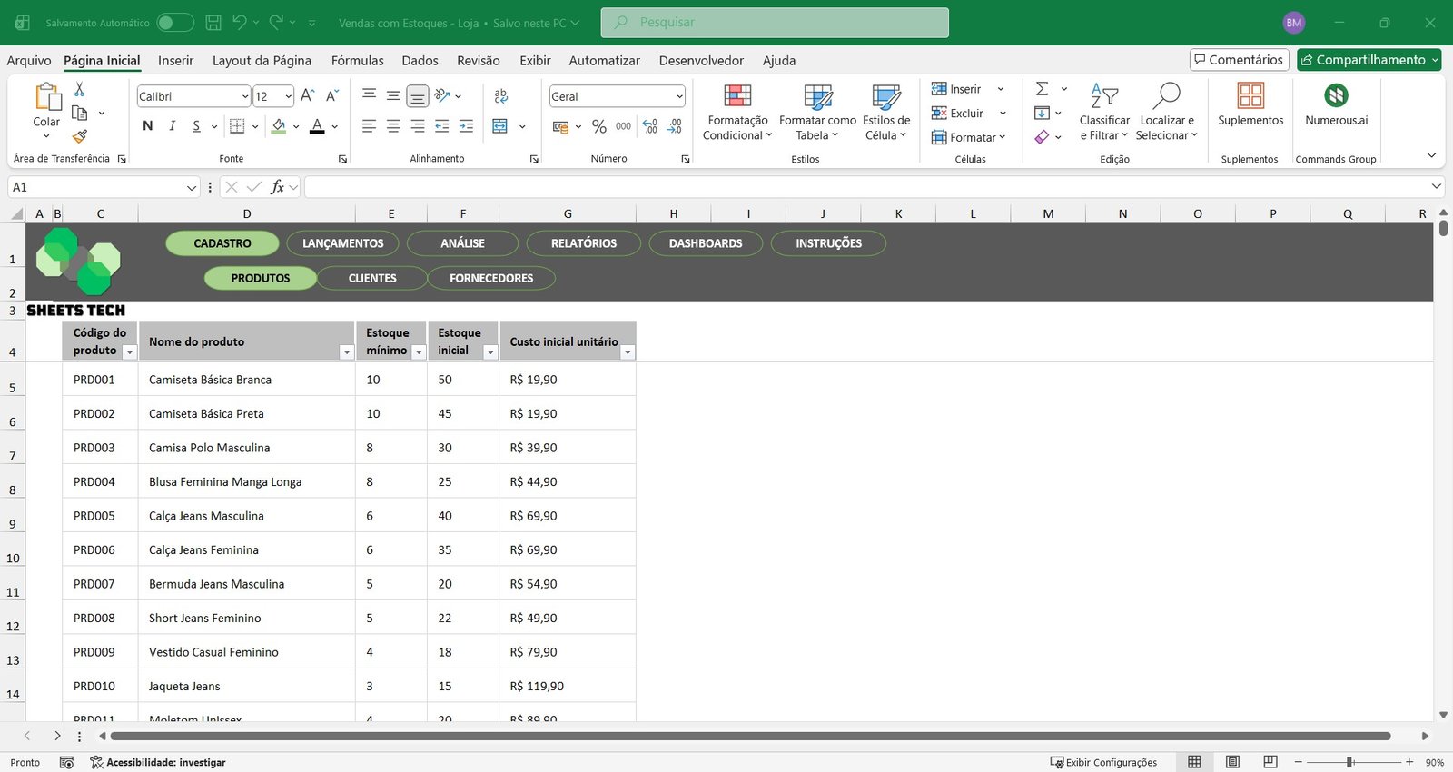Toggle bold formatting with N button

(x=148, y=126)
